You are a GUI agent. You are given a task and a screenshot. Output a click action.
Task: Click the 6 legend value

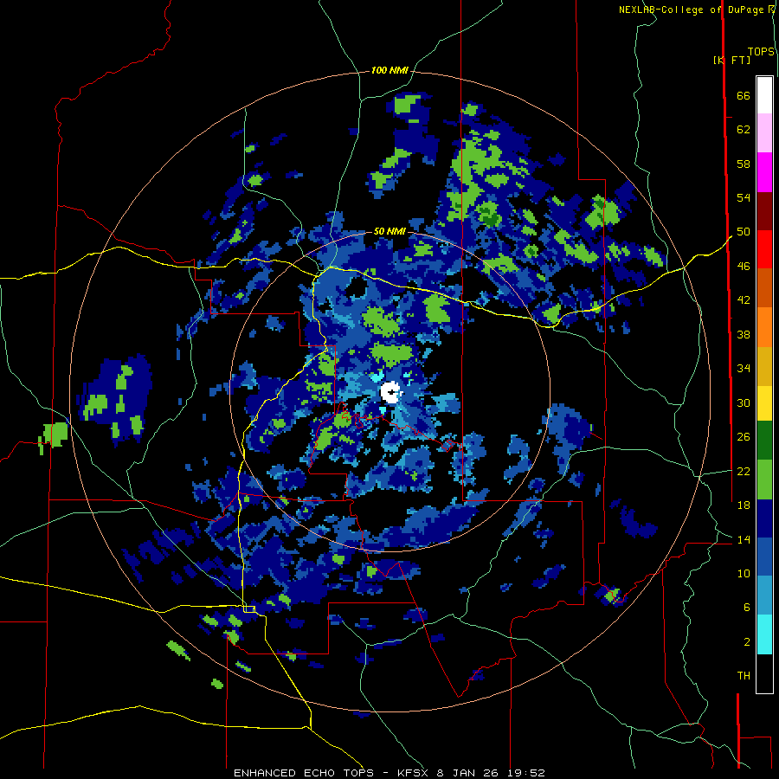(x=747, y=608)
